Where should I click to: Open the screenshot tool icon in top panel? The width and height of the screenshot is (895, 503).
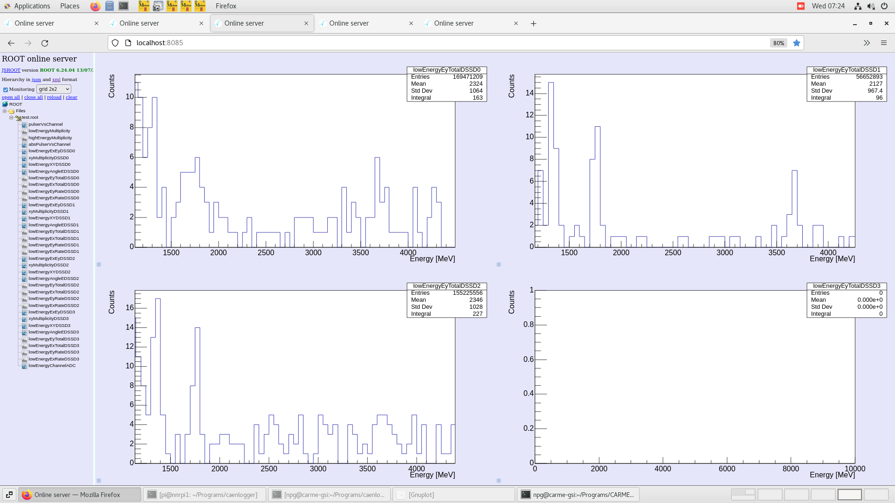point(158,6)
